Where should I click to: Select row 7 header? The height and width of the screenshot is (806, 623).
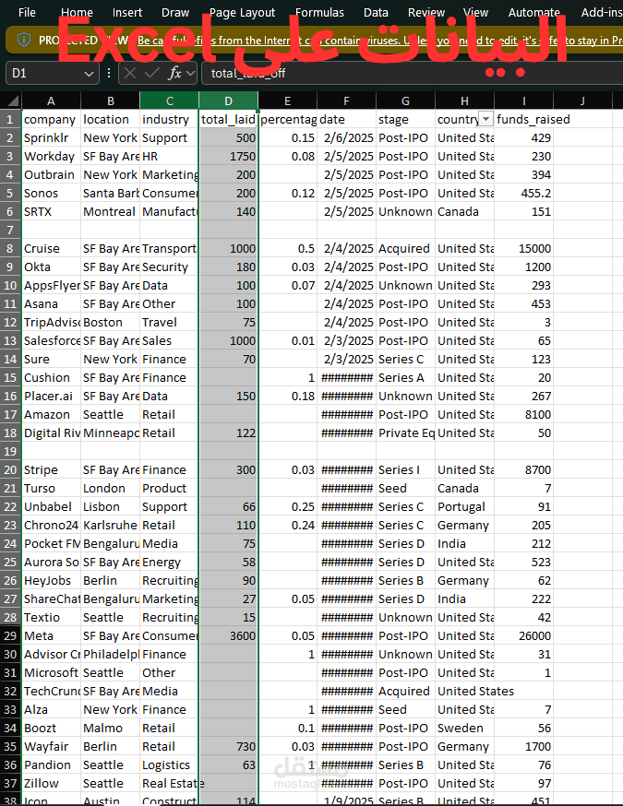click(10, 230)
